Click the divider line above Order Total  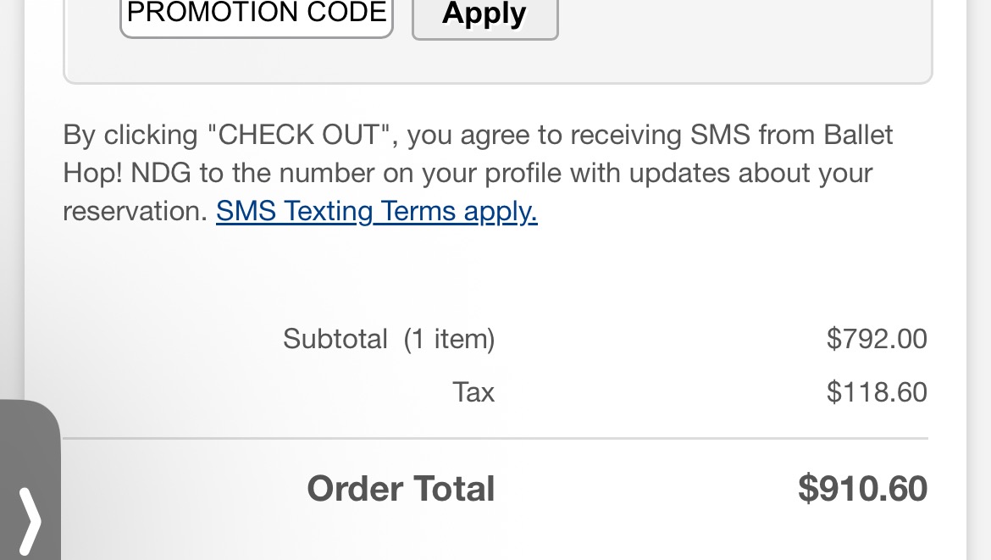click(x=495, y=439)
